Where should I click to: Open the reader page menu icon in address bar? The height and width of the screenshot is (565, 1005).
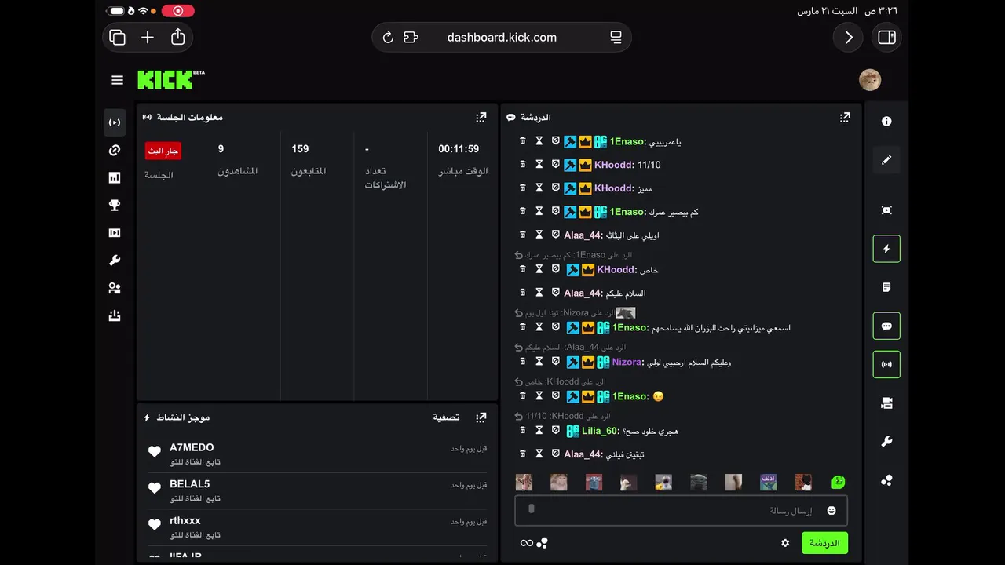[616, 37]
